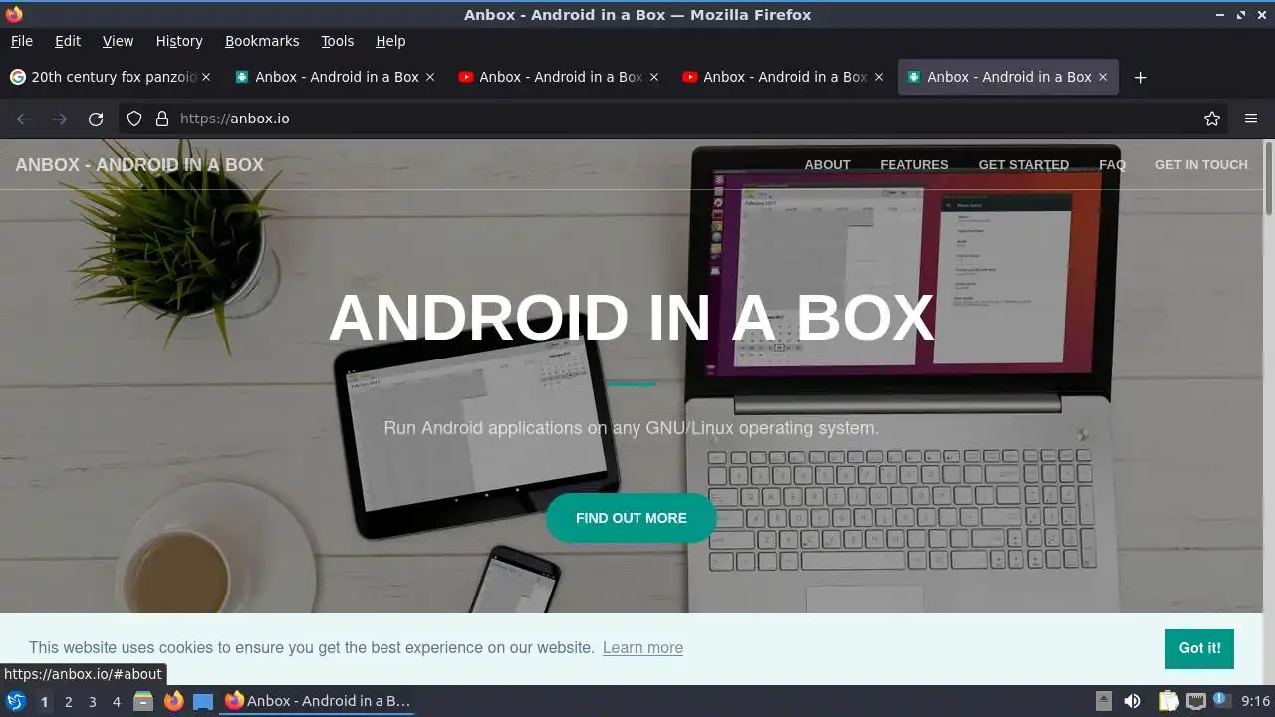Open the file manager taskbar icon
The width and height of the screenshot is (1275, 717).
tap(143, 701)
